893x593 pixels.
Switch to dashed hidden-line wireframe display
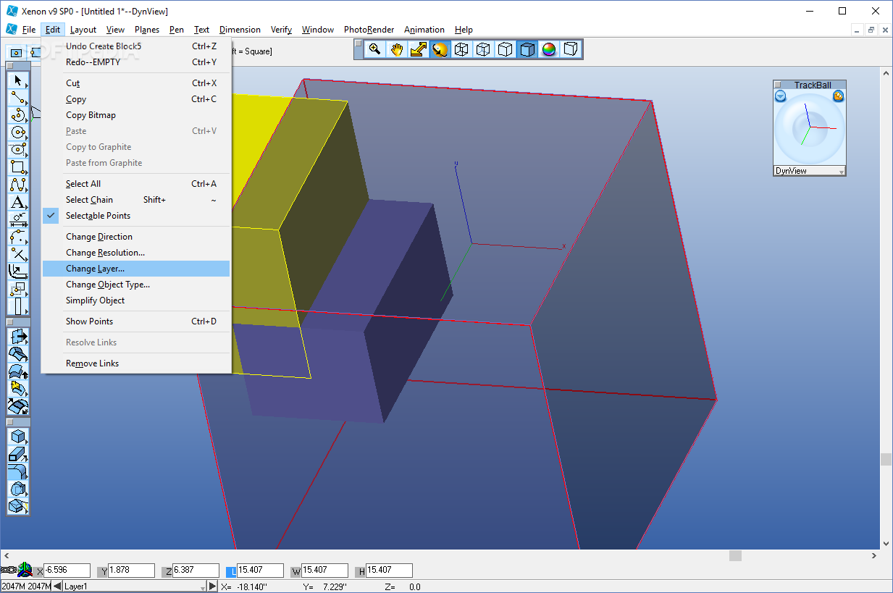click(483, 49)
